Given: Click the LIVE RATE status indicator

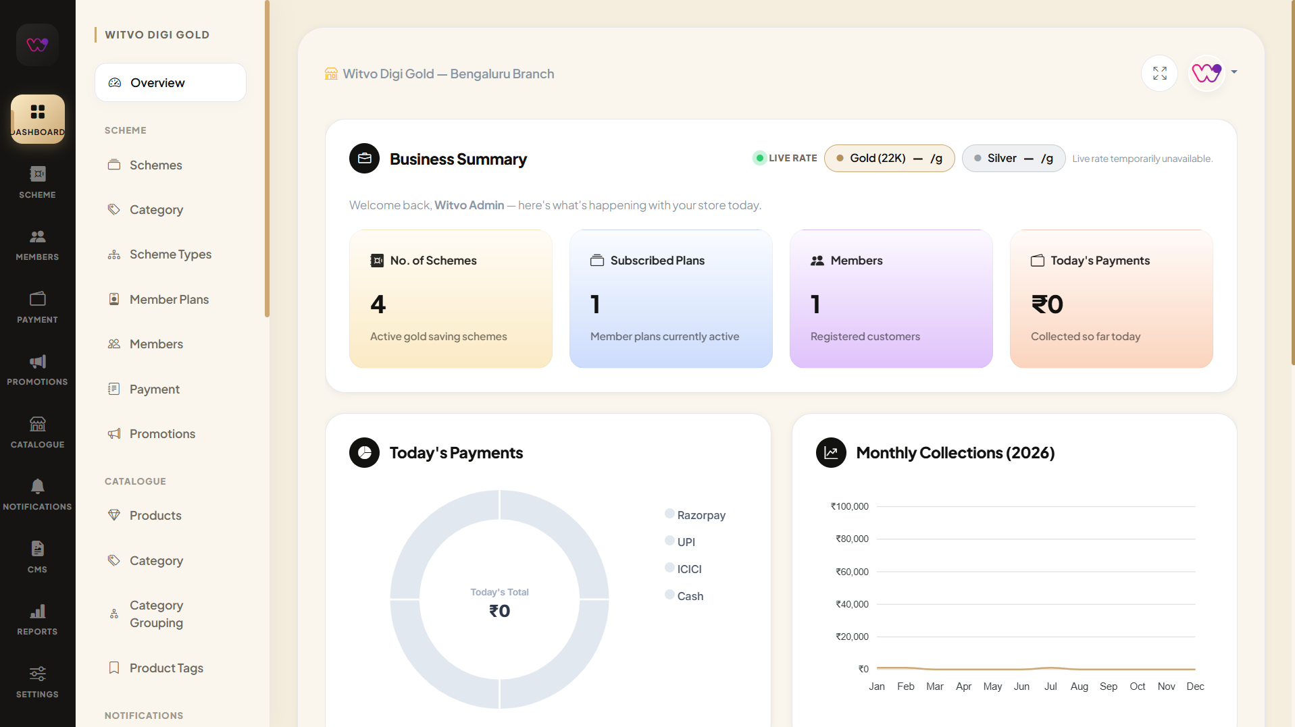Looking at the screenshot, I should [785, 158].
